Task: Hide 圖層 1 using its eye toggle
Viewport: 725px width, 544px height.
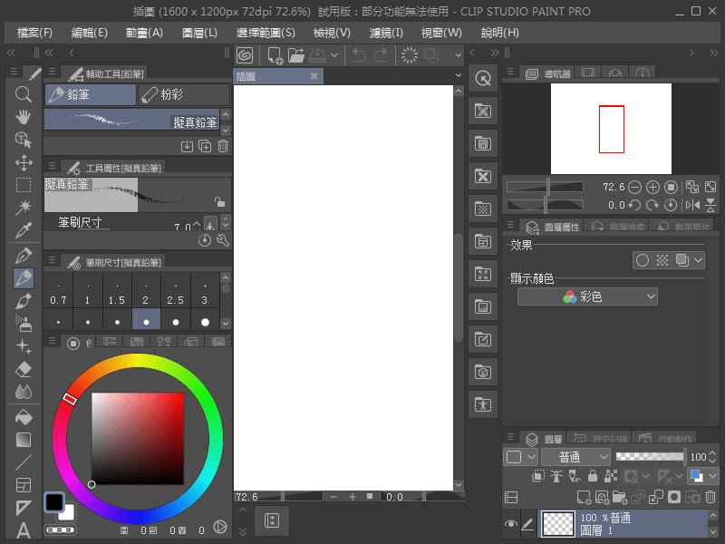Action: pyautogui.click(x=511, y=523)
